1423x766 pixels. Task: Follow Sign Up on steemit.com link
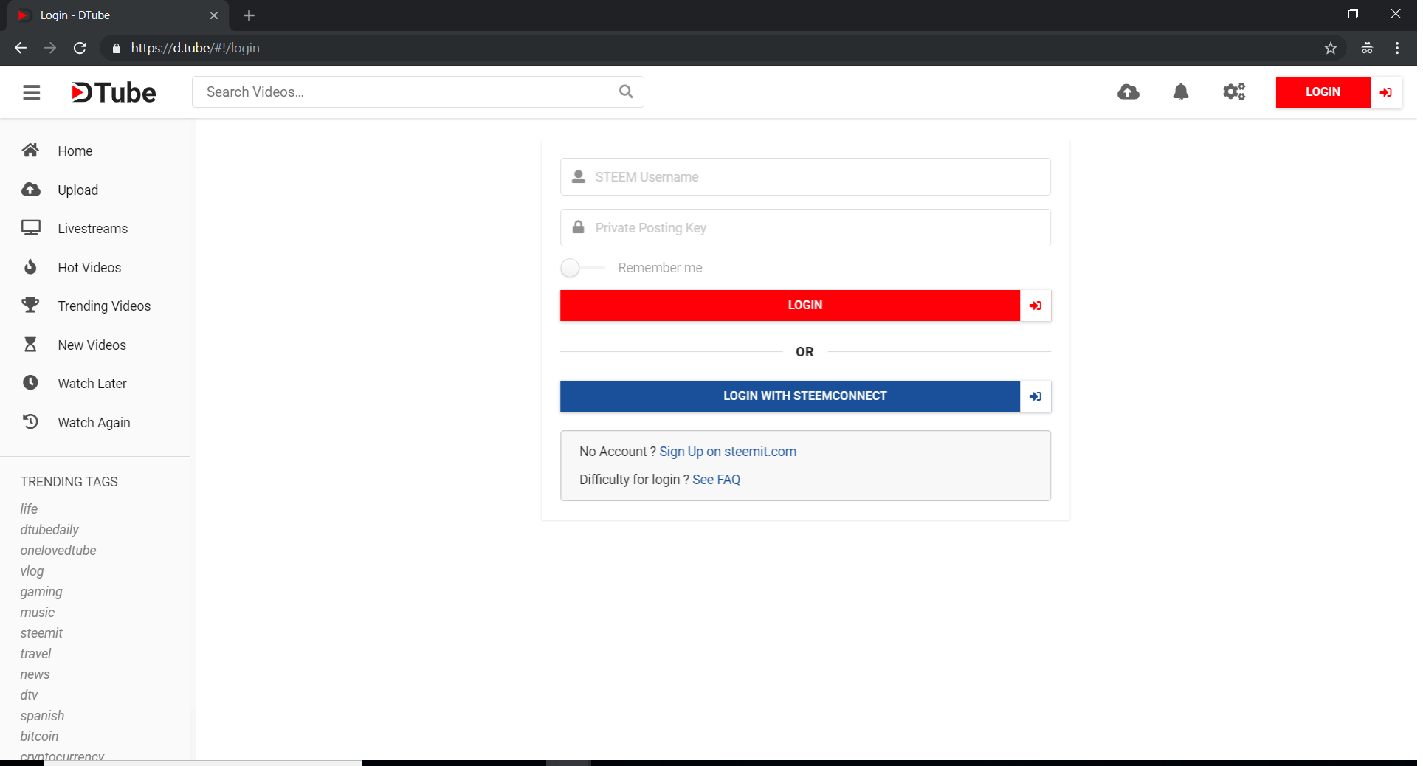(x=728, y=452)
